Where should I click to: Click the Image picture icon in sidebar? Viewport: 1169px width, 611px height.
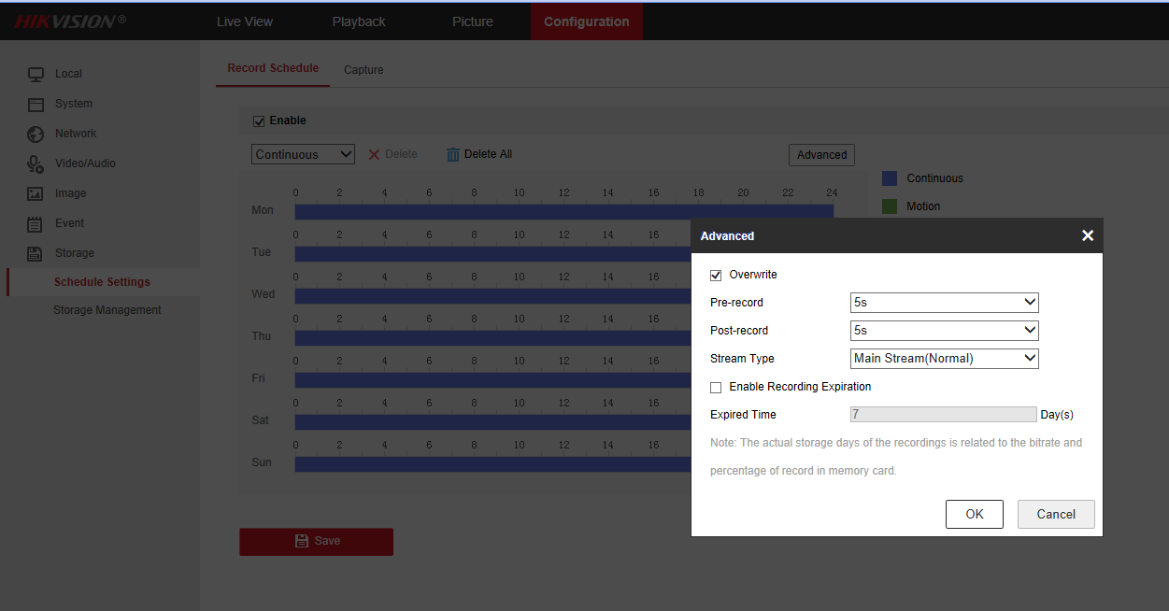pyautogui.click(x=36, y=193)
